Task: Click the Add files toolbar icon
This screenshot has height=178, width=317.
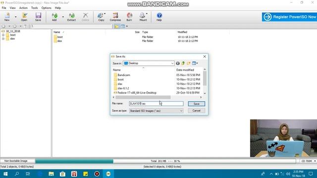Action: pos(54,17)
